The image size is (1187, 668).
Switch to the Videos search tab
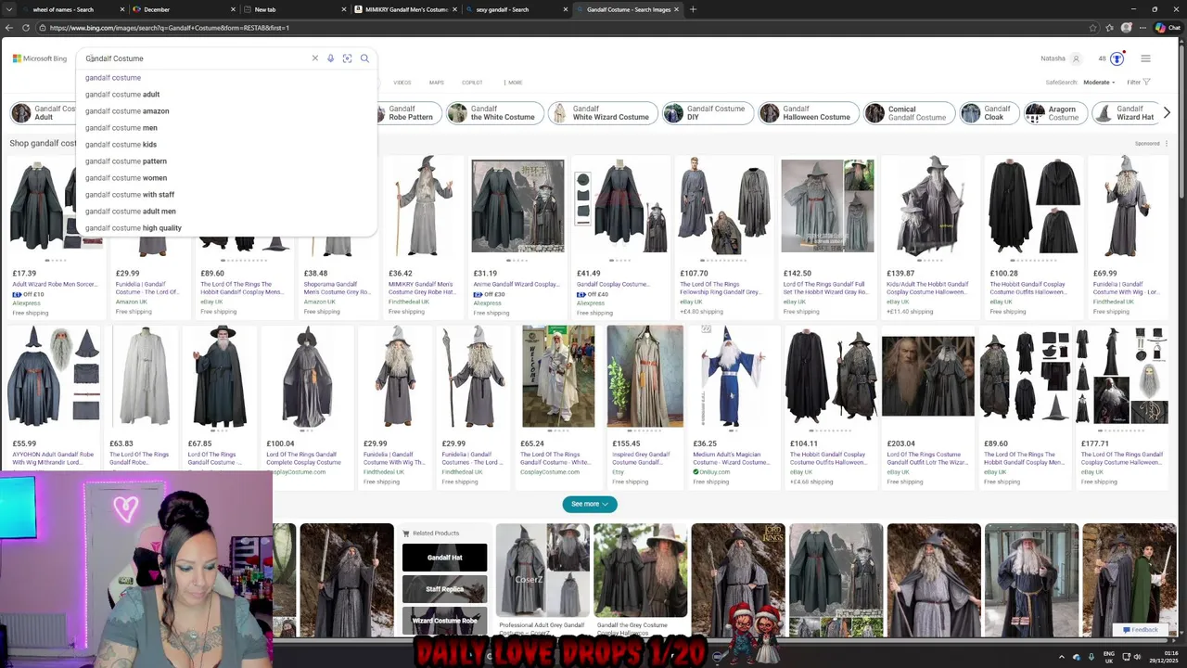click(402, 83)
